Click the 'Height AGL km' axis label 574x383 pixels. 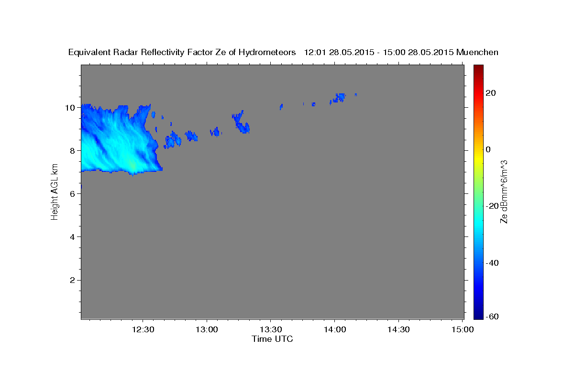pyautogui.click(x=55, y=191)
